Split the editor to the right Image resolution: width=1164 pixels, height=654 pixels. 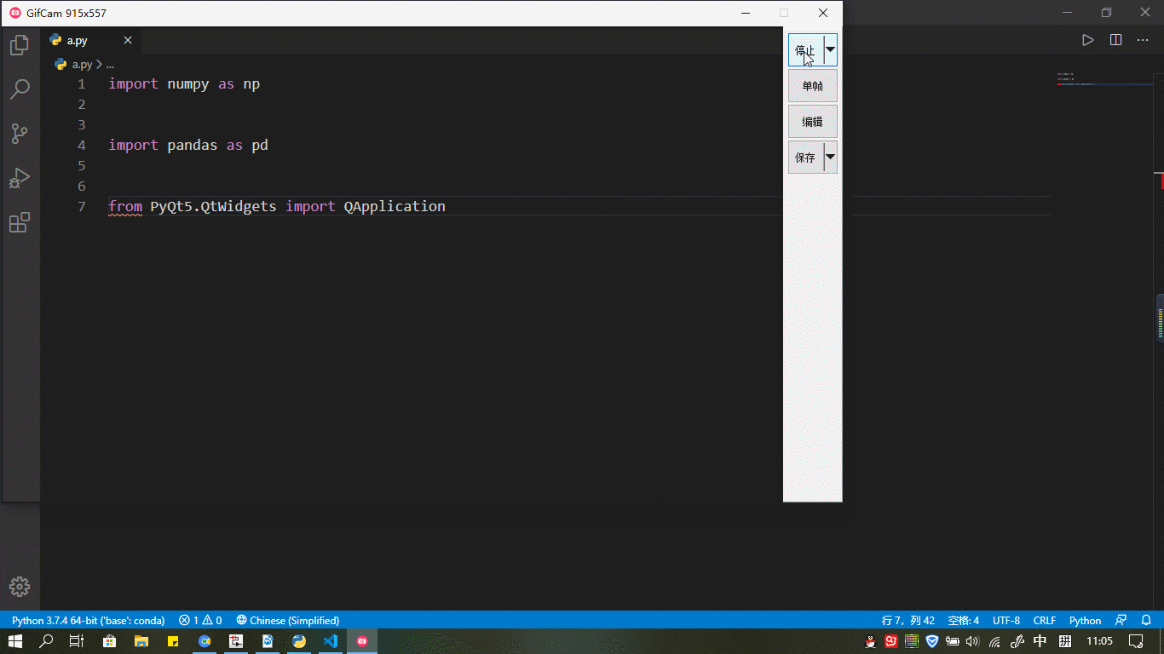click(1115, 40)
